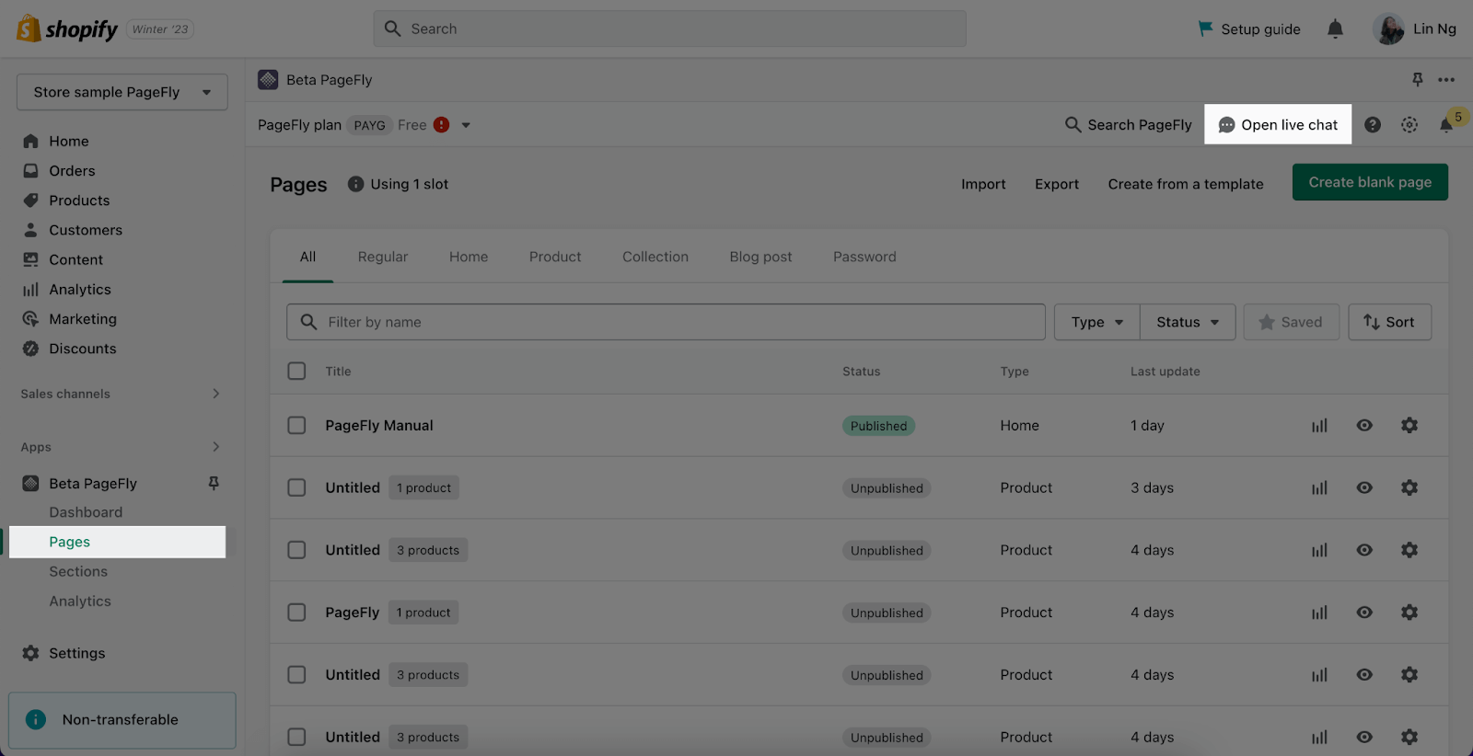This screenshot has height=756, width=1473.
Task: Focus the Filter by name field
Action: tap(666, 322)
